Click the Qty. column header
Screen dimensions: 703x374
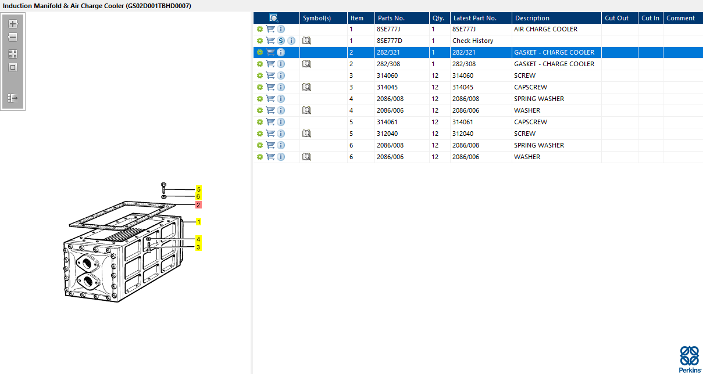pyautogui.click(x=440, y=18)
